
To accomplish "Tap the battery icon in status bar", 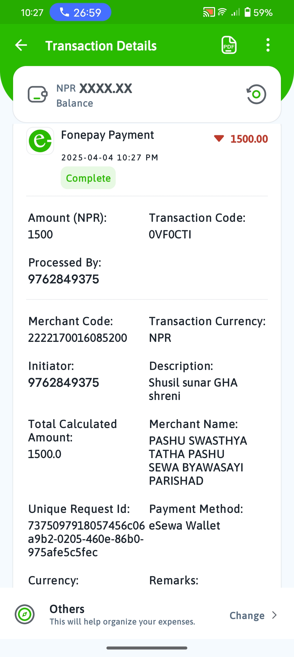I will click(x=247, y=12).
